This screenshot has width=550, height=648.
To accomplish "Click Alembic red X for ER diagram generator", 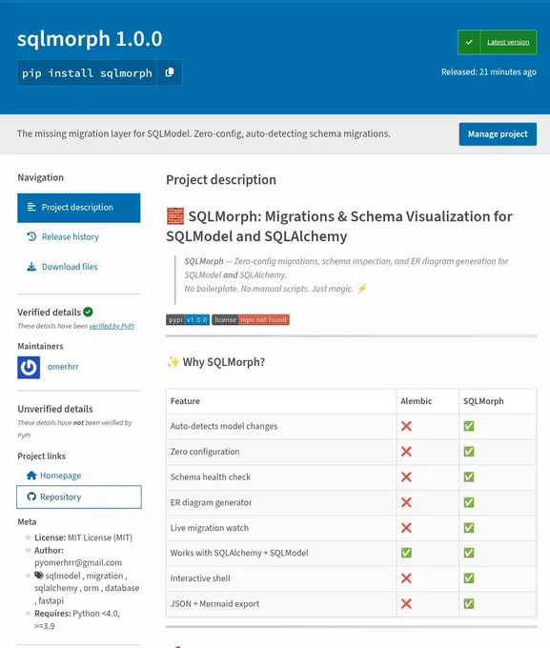I will click(406, 502).
